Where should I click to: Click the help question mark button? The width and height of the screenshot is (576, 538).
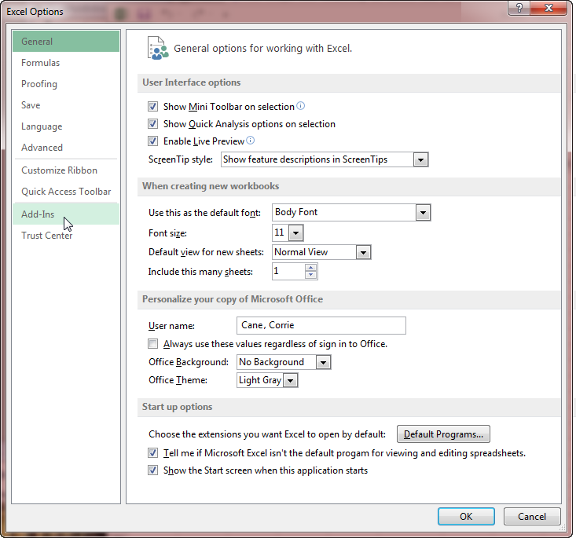pyautogui.click(x=519, y=9)
